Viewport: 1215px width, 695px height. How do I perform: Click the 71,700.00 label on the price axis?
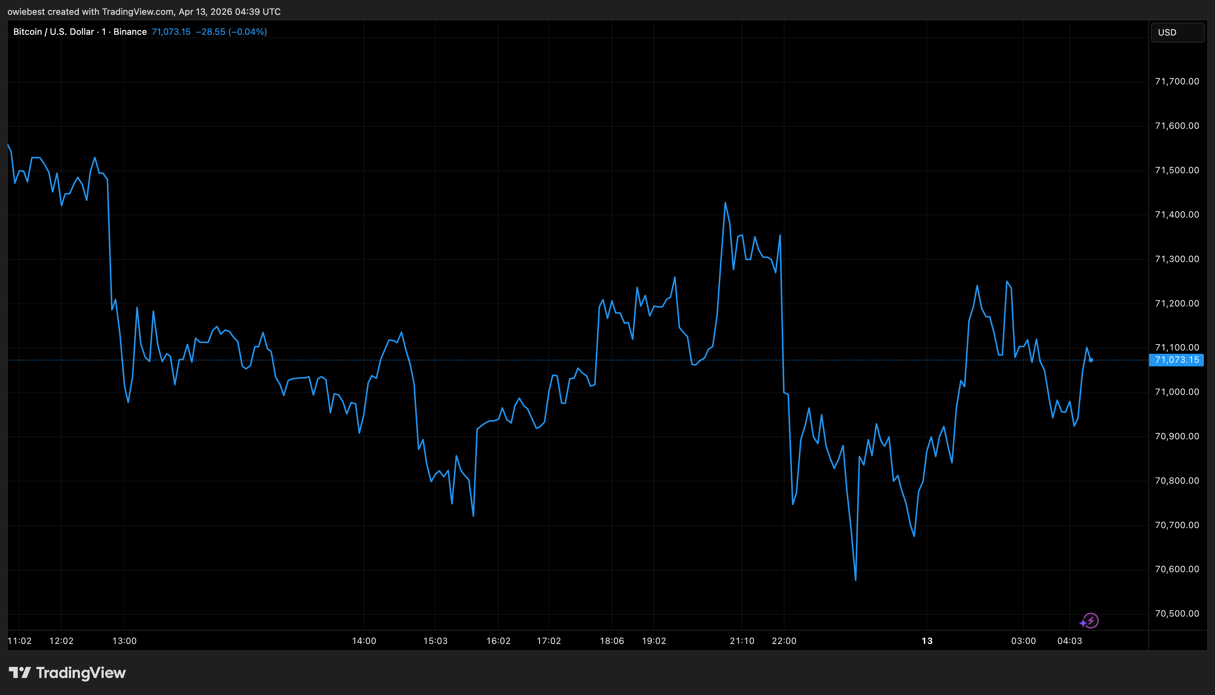tap(1177, 81)
